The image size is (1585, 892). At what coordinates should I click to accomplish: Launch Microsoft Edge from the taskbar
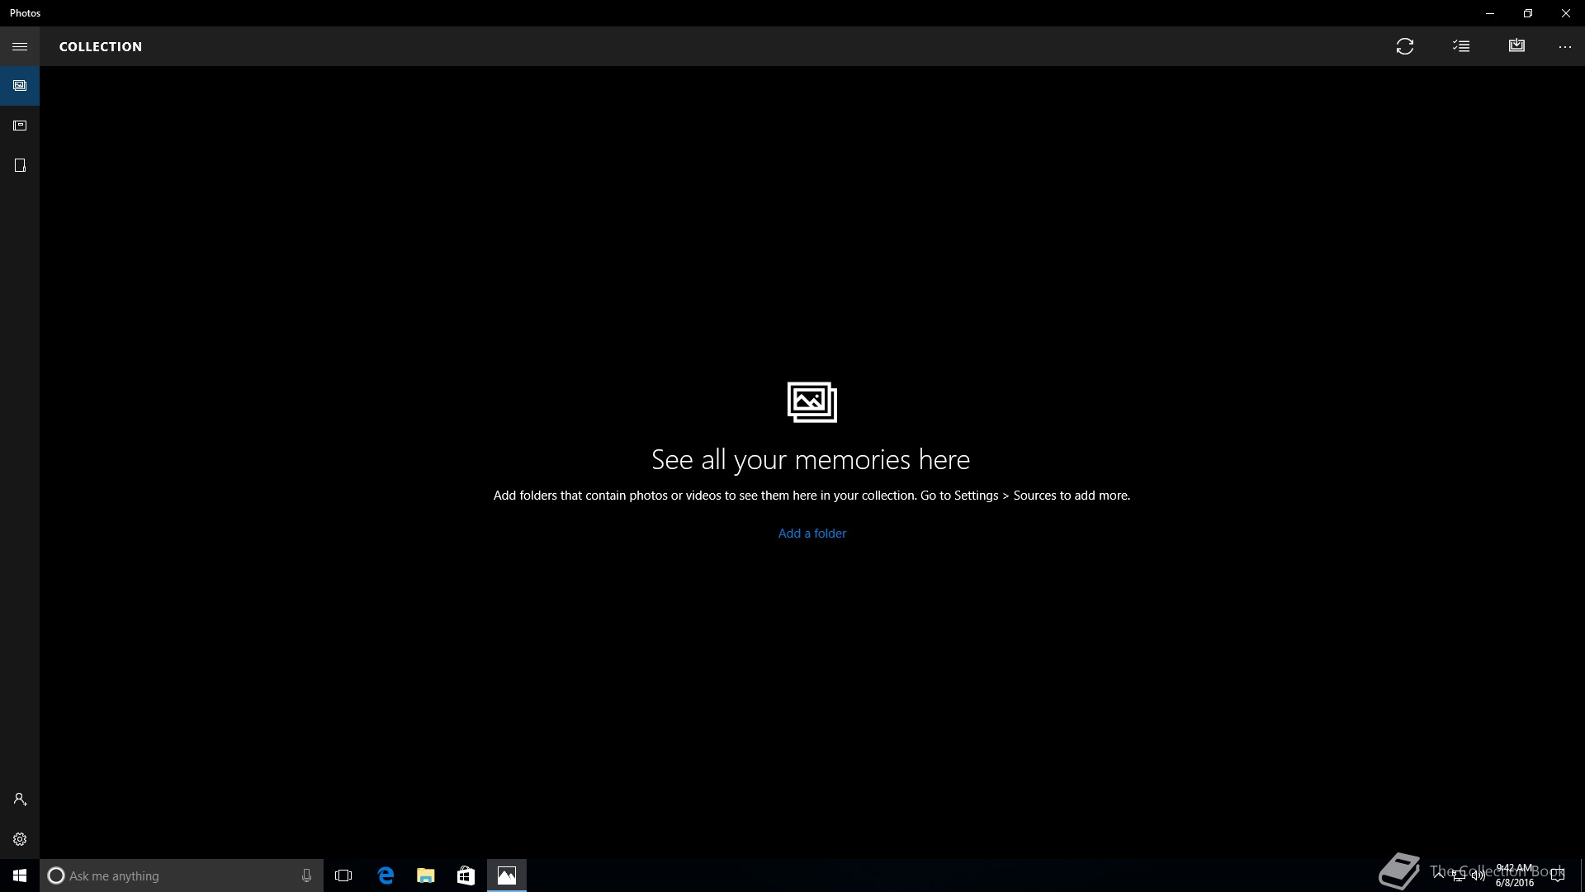pyautogui.click(x=386, y=875)
